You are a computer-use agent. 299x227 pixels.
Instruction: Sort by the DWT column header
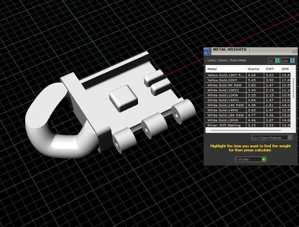click(272, 69)
